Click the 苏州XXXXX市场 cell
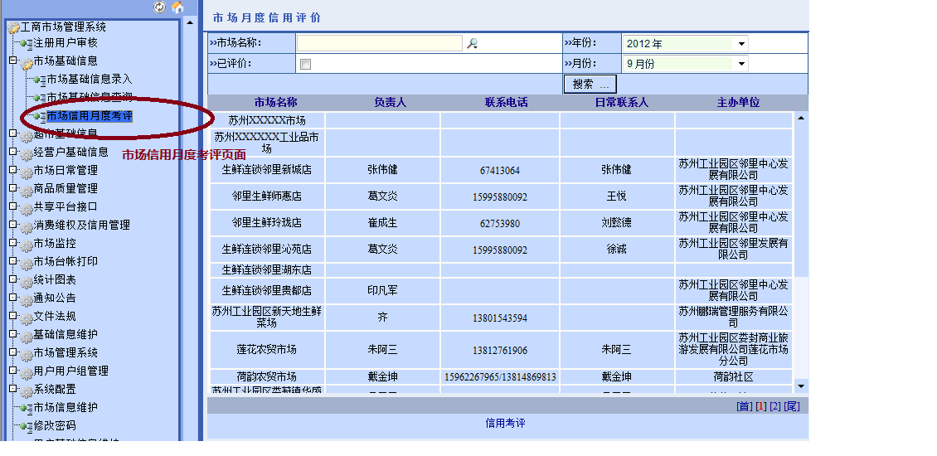This screenshot has width=937, height=456. [x=266, y=119]
